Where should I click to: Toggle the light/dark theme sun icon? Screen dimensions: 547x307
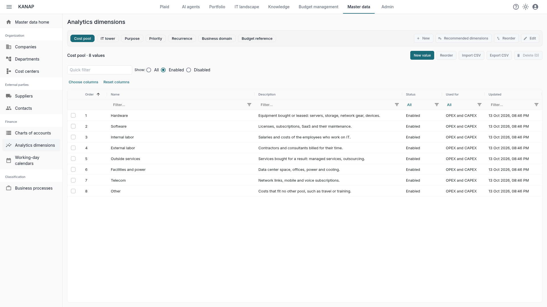tap(526, 7)
